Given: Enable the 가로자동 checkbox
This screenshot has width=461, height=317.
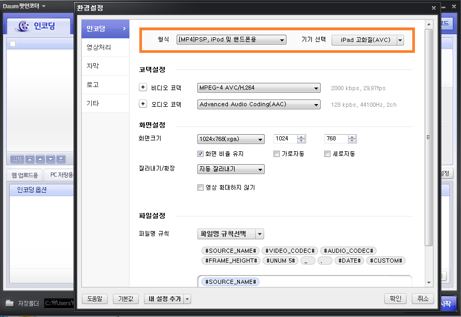Looking at the screenshot, I should tap(277, 154).
